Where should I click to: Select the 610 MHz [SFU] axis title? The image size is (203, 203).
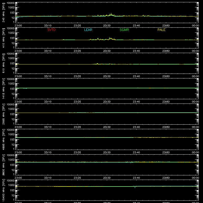(x=4, y=63)
